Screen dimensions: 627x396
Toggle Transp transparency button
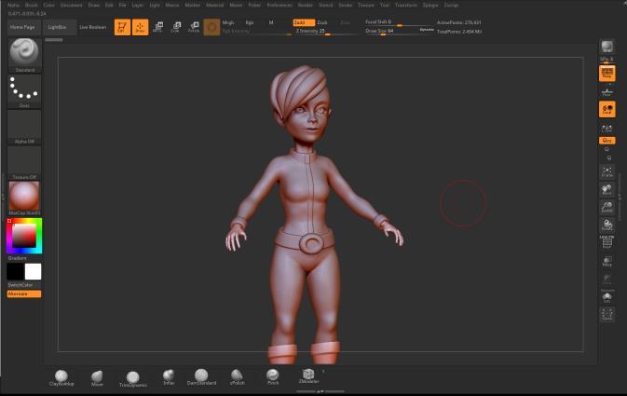[x=607, y=261]
